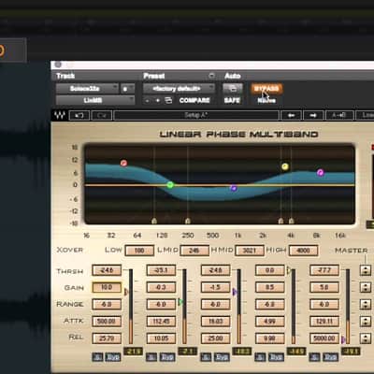Solo the third (blue) band with S
Image resolution: width=374 pixels, height=374 pixels.
click(206, 357)
